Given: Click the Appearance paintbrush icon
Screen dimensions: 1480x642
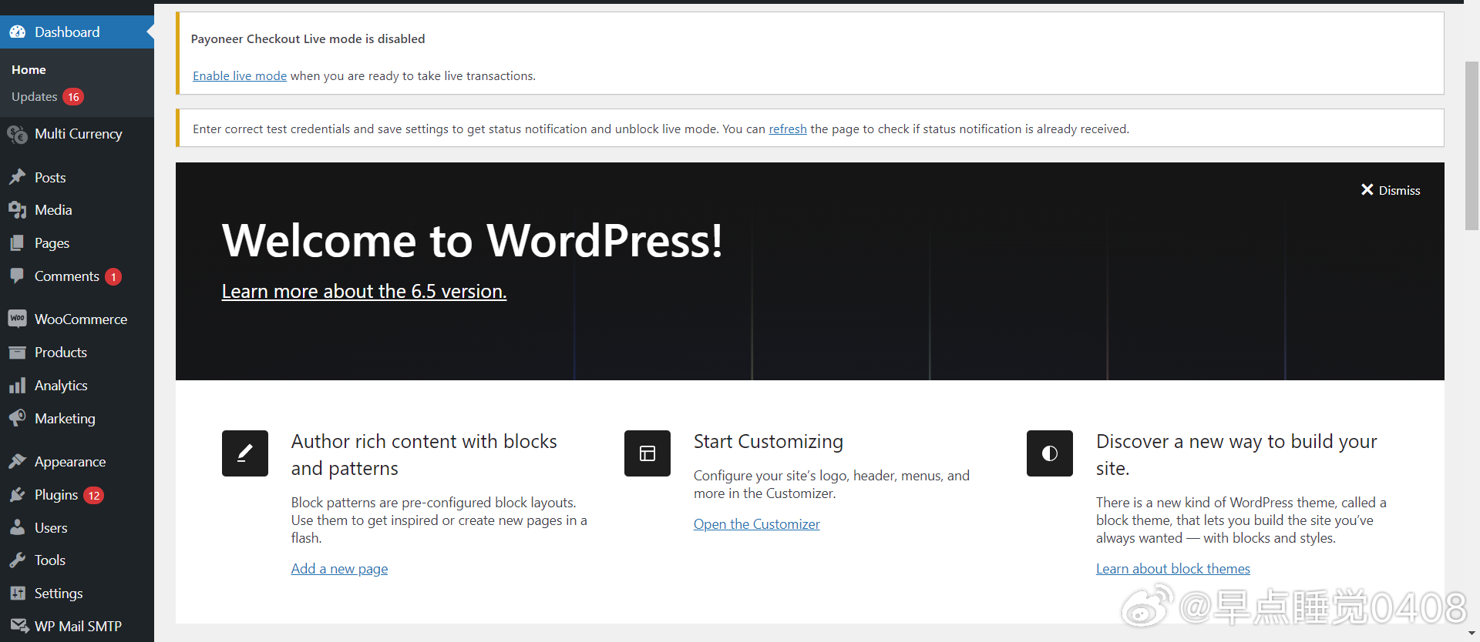Looking at the screenshot, I should point(18,461).
